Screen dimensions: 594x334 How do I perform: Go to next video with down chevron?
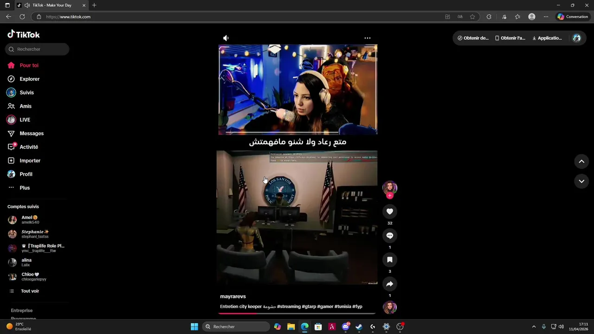[581, 181]
